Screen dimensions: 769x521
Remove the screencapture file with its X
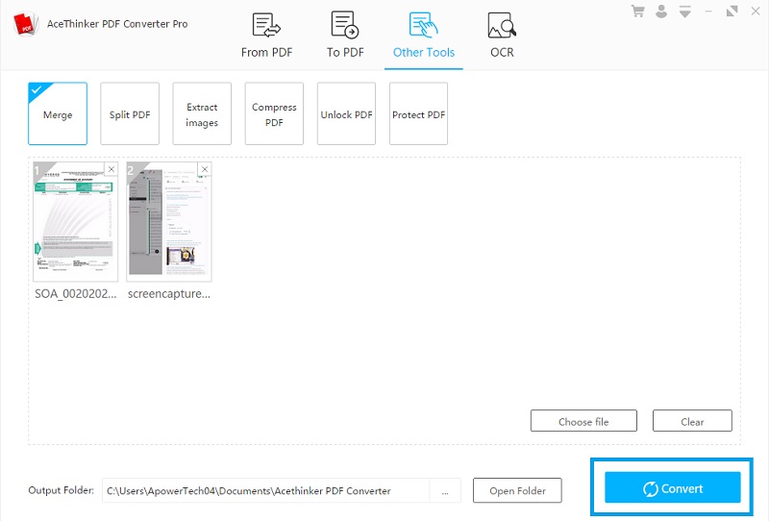[x=205, y=169]
